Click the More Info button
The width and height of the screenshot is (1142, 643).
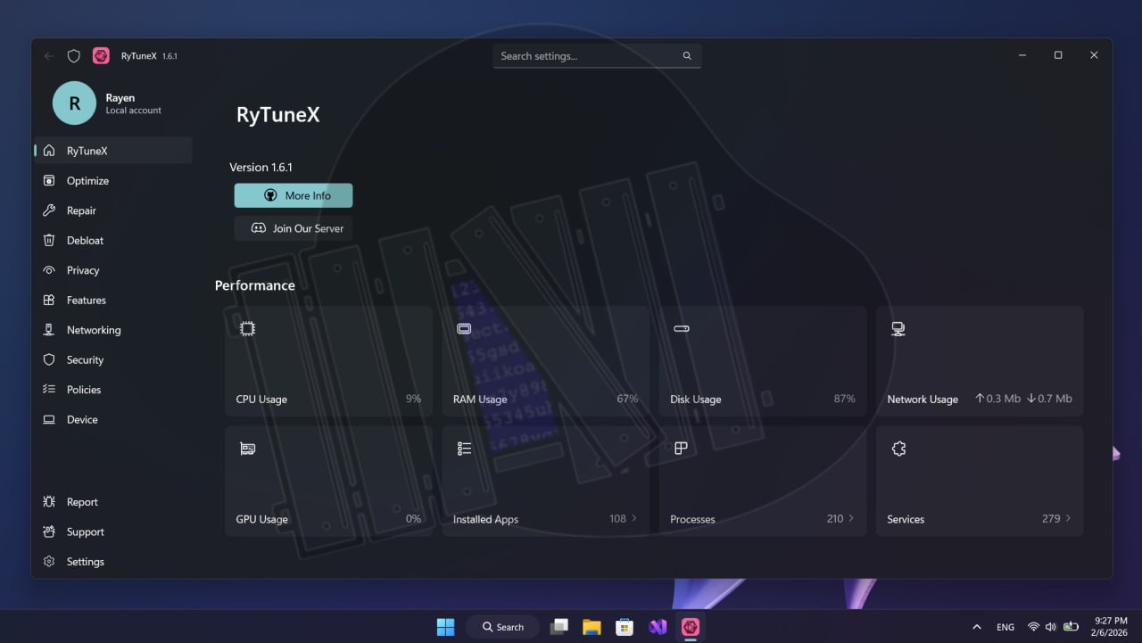click(x=294, y=196)
